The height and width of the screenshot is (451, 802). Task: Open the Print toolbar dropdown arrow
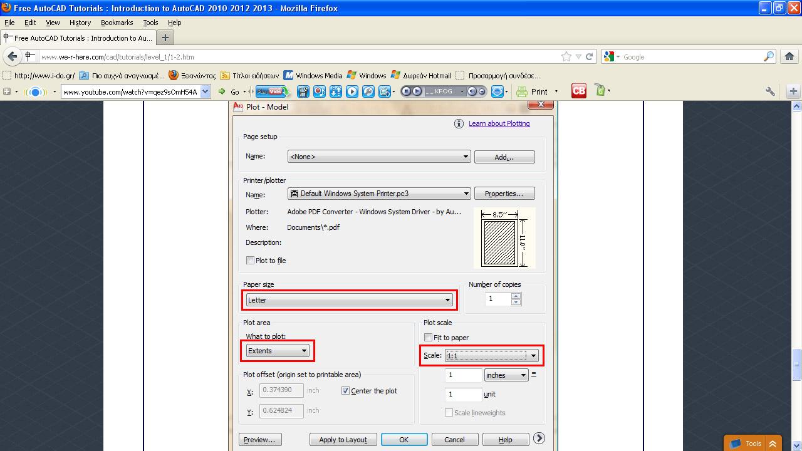pyautogui.click(x=556, y=91)
